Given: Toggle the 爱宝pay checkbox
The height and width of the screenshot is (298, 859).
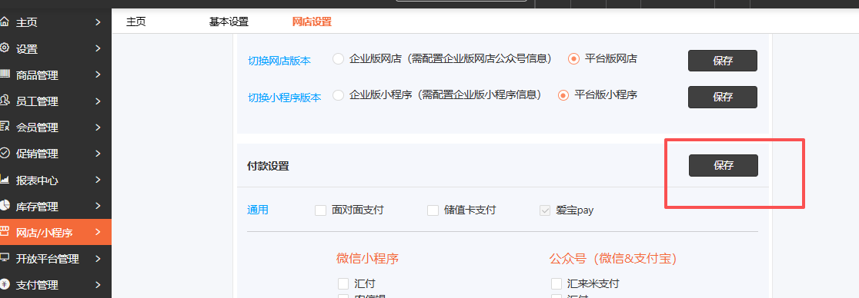Looking at the screenshot, I should 545,210.
